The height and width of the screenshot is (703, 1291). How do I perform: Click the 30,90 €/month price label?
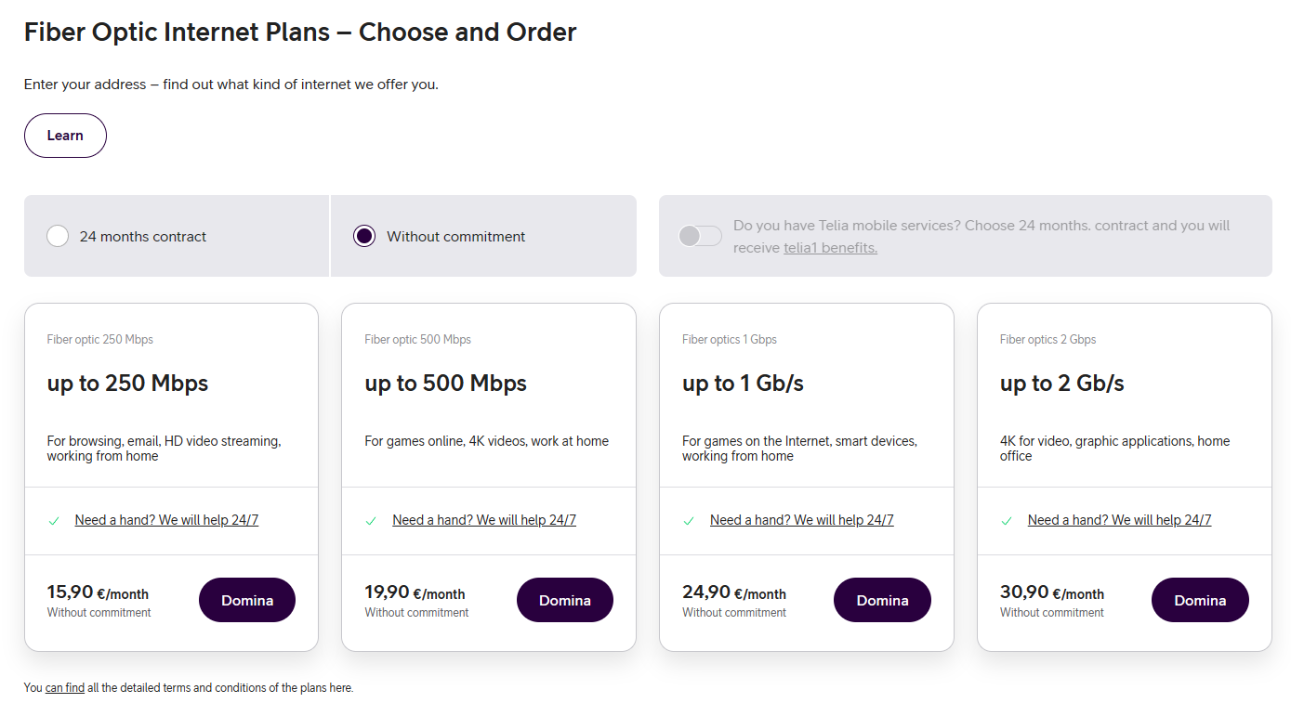click(x=1052, y=592)
